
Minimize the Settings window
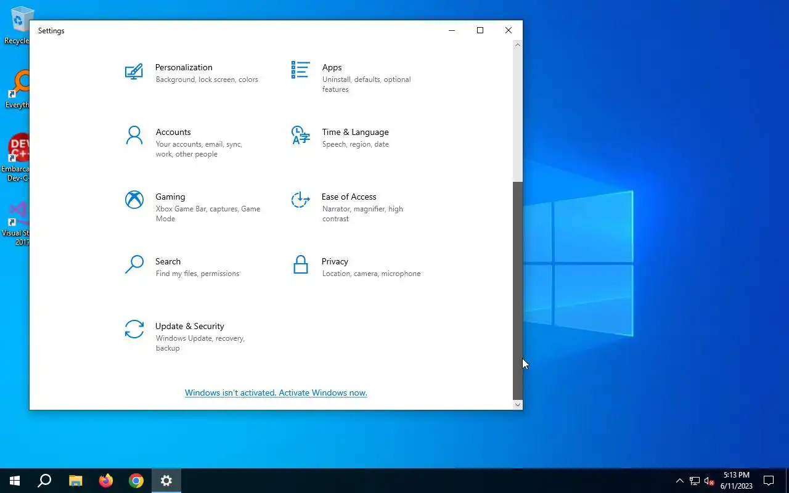point(452,30)
